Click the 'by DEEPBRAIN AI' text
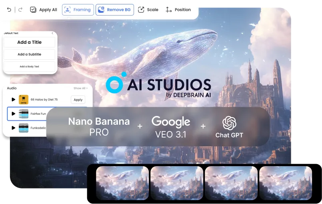This screenshot has width=322, height=204. pyautogui.click(x=188, y=95)
